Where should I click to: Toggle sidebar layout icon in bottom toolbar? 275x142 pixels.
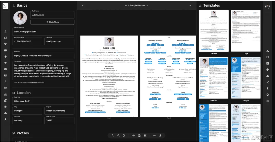click(x=145, y=136)
